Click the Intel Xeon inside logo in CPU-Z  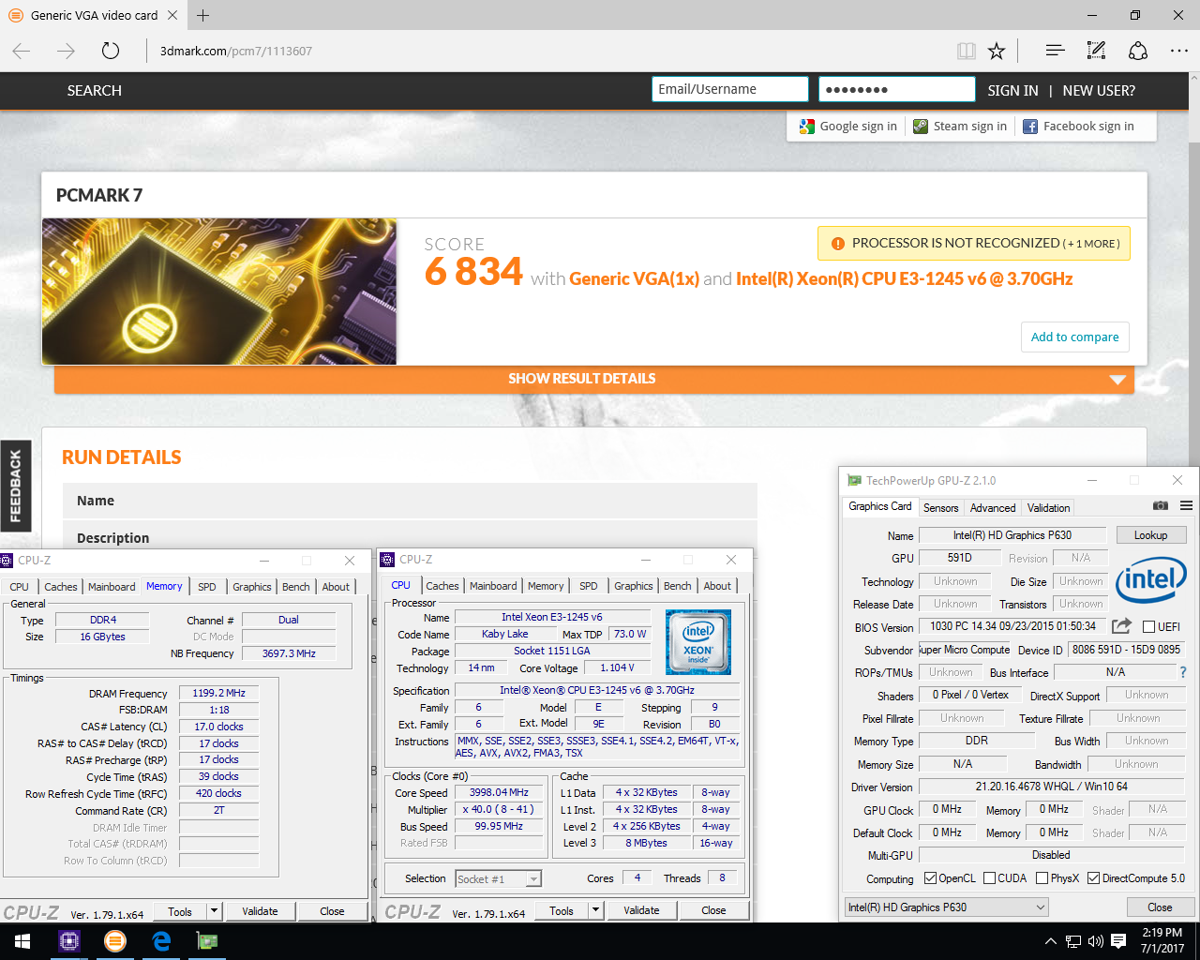tap(698, 642)
